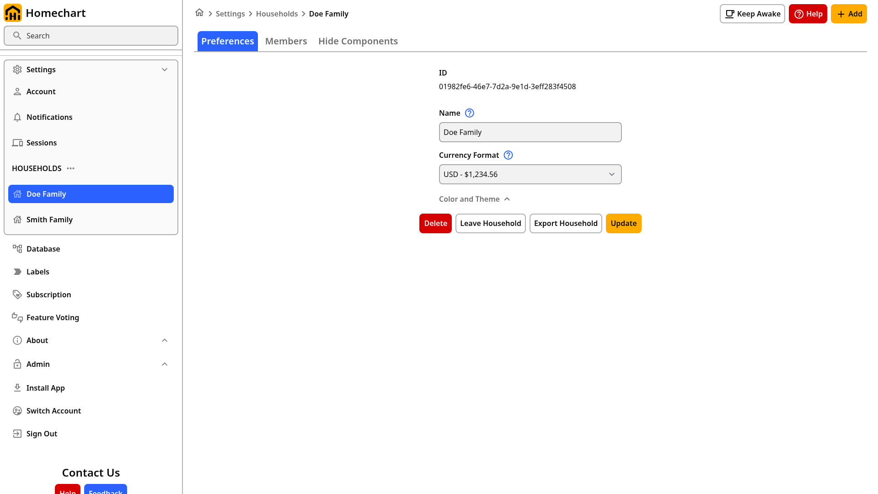The height and width of the screenshot is (494, 878).
Task: Expand the Color and Theme section
Action: click(x=474, y=199)
